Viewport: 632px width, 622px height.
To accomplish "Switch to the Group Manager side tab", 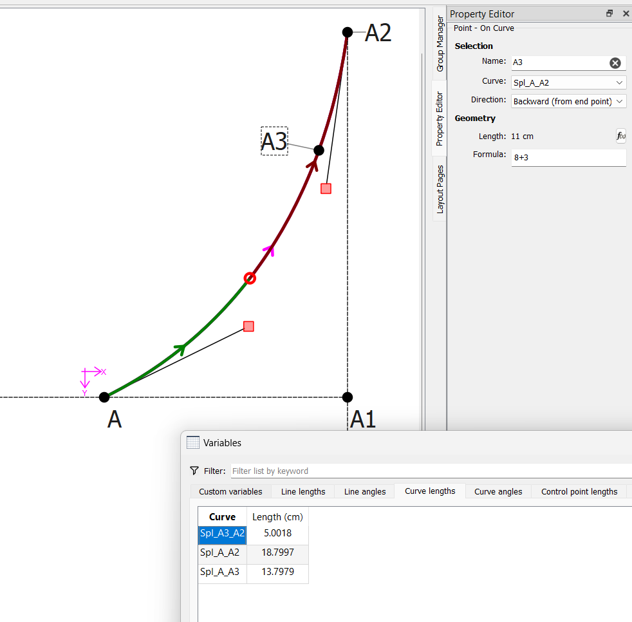I will tap(440, 44).
